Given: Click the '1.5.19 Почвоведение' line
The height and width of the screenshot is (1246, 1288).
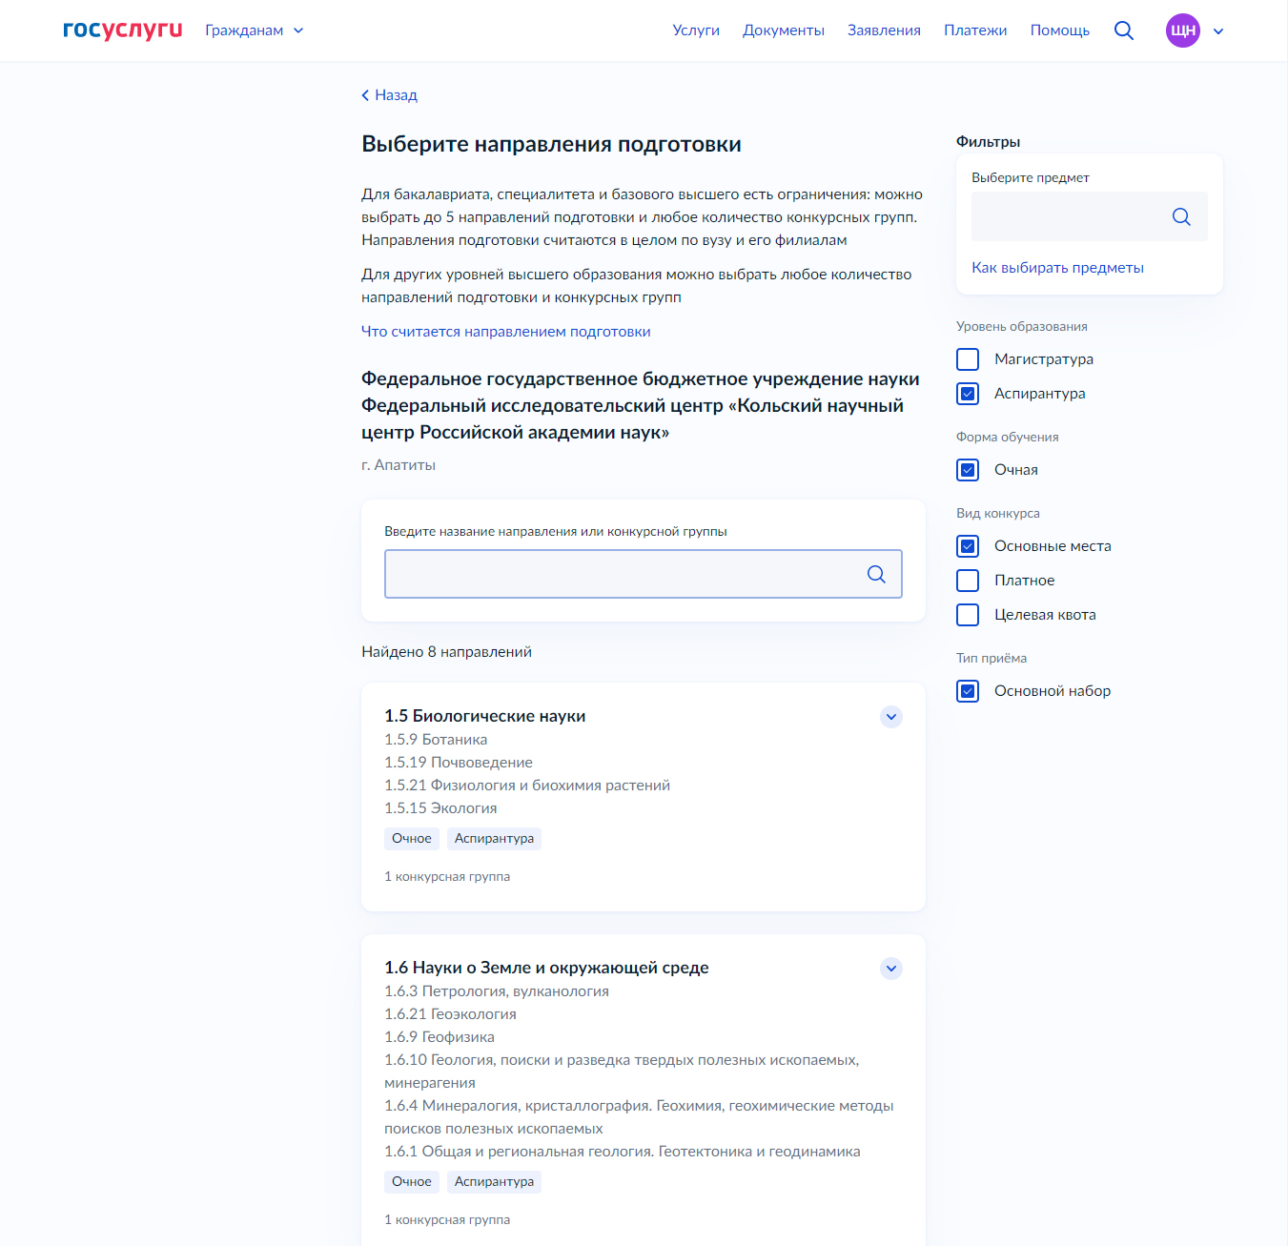Looking at the screenshot, I should click(459, 763).
